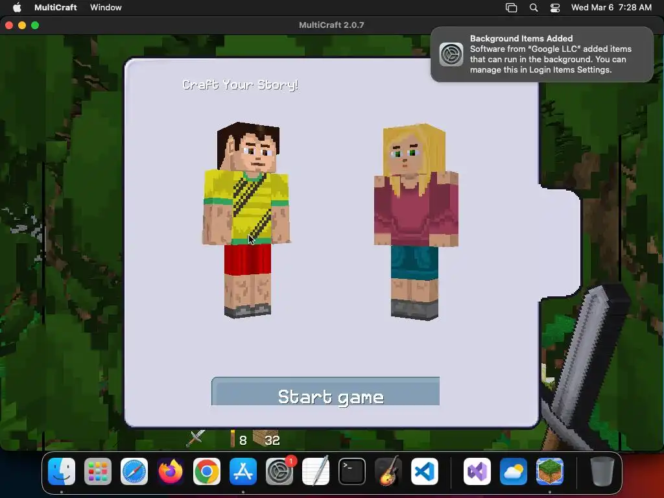This screenshot has width=664, height=498.
Task: Open Launchpad from the dock
Action: pos(98,471)
